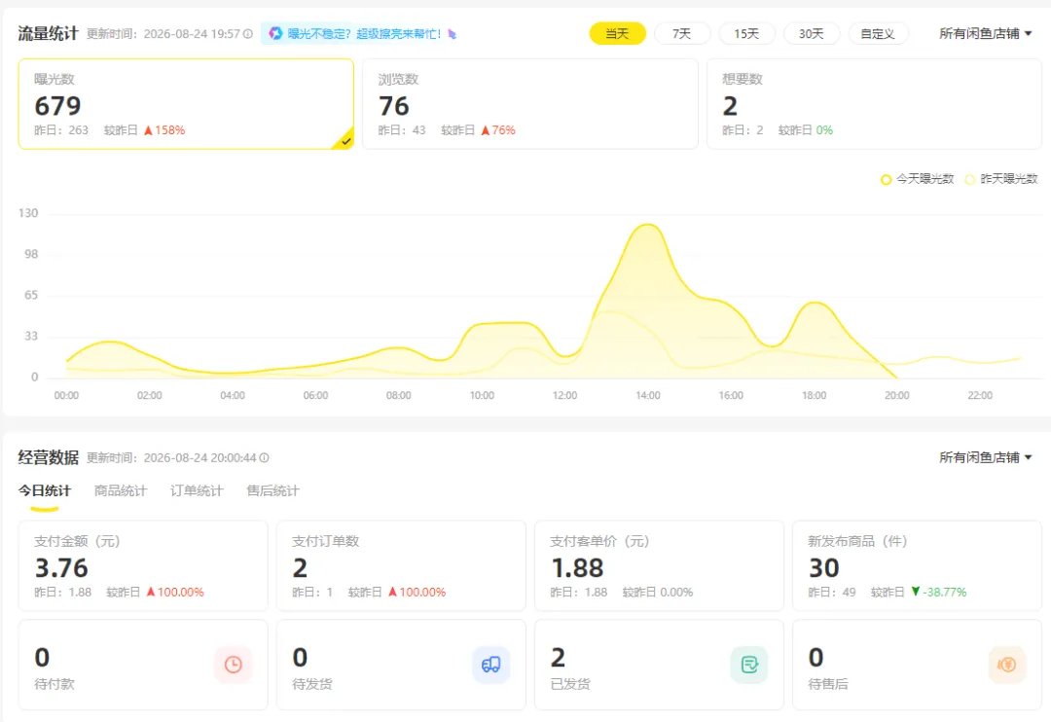Click the cursor icon after 超级擦亮来帮忙
This screenshot has height=722, width=1051.
[452, 33]
